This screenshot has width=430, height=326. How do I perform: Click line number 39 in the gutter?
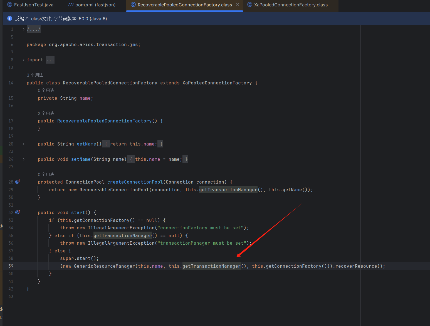pyautogui.click(x=11, y=266)
